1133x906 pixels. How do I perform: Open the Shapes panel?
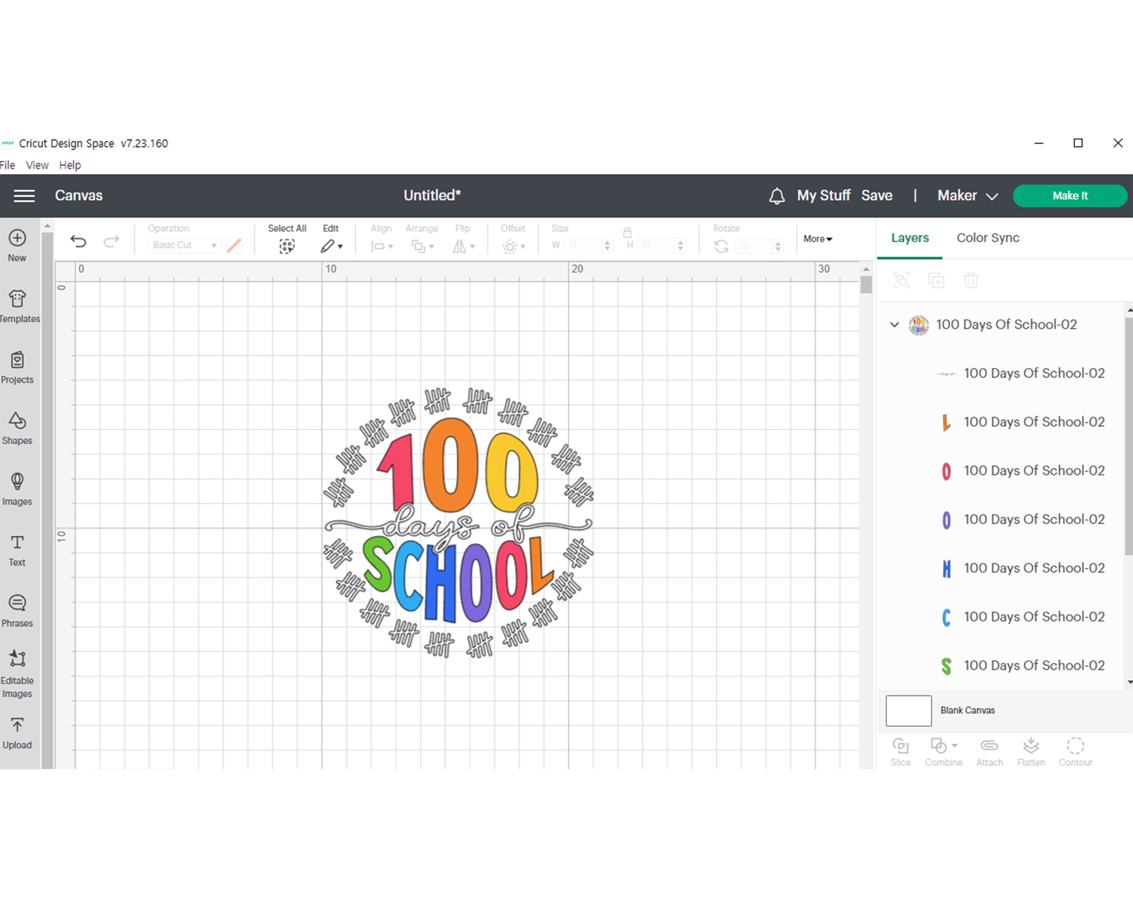pyautogui.click(x=16, y=425)
